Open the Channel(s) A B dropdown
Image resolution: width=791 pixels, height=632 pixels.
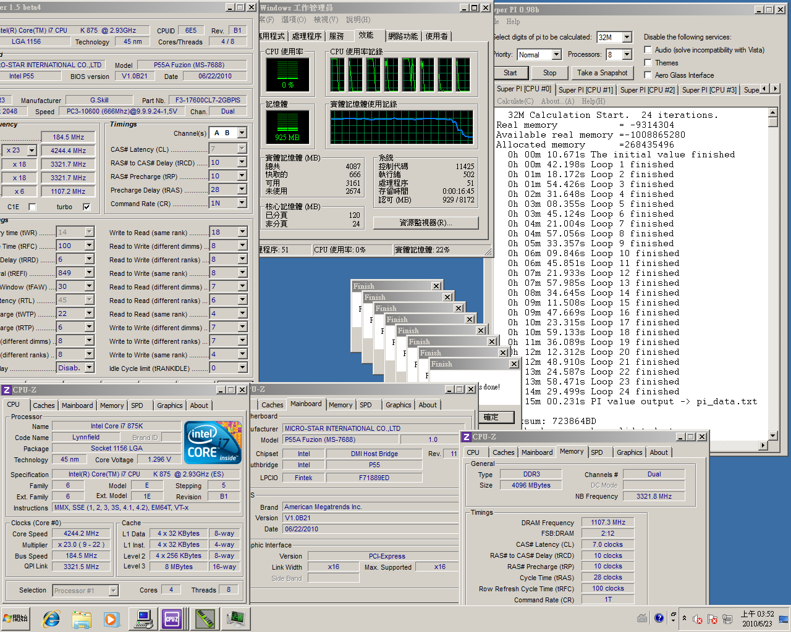click(242, 133)
